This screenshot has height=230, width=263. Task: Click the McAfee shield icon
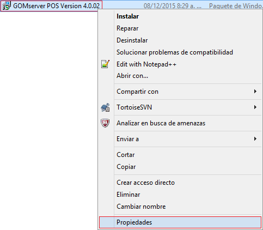(105, 123)
